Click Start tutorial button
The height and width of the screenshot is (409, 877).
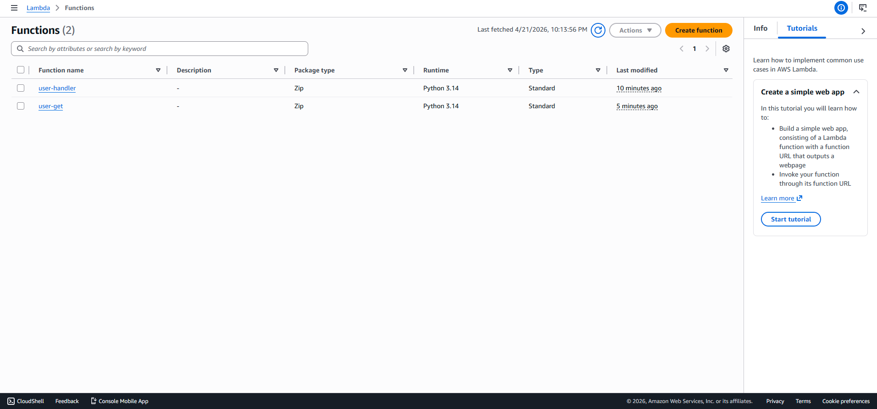tap(791, 219)
